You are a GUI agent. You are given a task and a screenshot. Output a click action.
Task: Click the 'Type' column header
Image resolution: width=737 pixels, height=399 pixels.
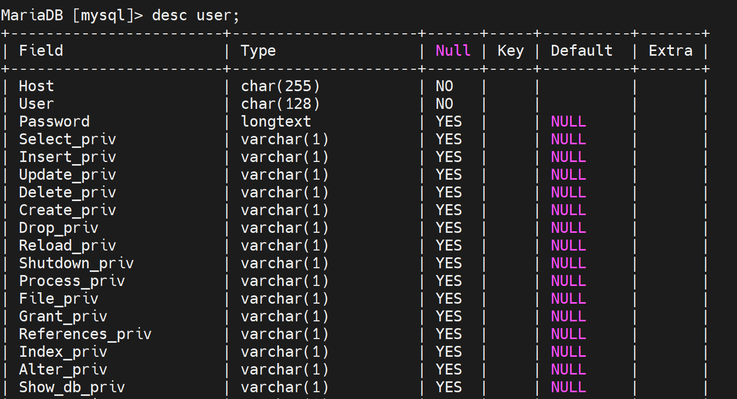[258, 51]
